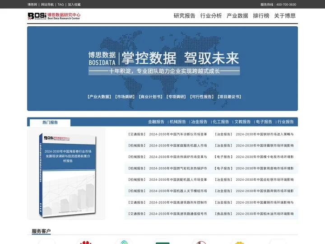Open the 关于博思 main menu
Image resolution: width=325 pixels, height=244 pixels.
click(285, 16)
